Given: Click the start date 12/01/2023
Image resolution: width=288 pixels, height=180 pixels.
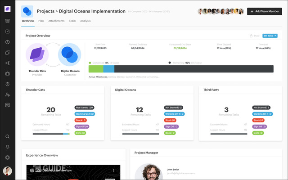Looking at the screenshot, I should (x=100, y=48).
